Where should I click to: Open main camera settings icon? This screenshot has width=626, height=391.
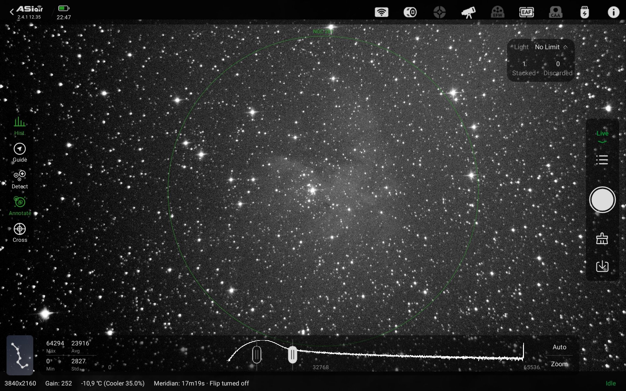[410, 12]
